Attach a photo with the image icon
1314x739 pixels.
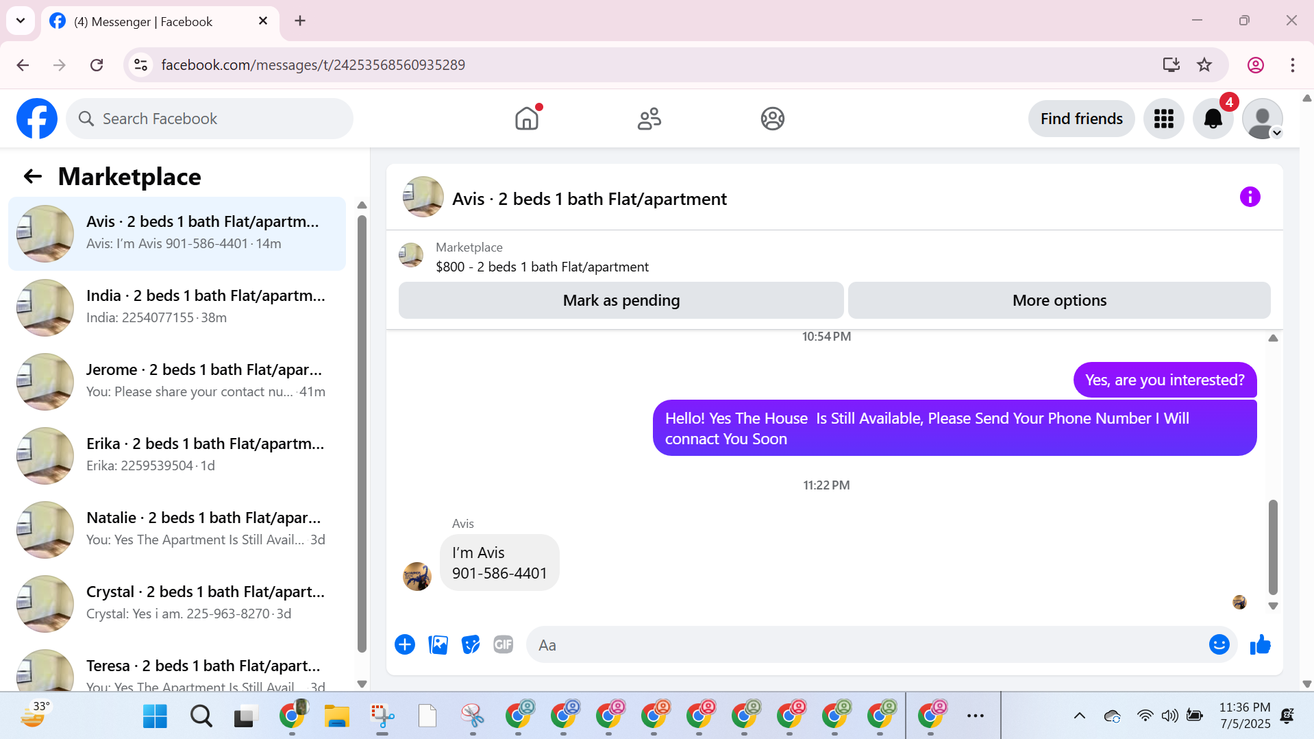(x=438, y=644)
